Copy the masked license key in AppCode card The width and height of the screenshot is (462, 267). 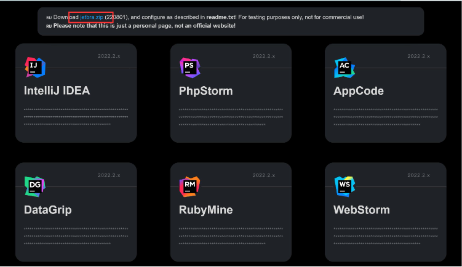tap(386, 117)
